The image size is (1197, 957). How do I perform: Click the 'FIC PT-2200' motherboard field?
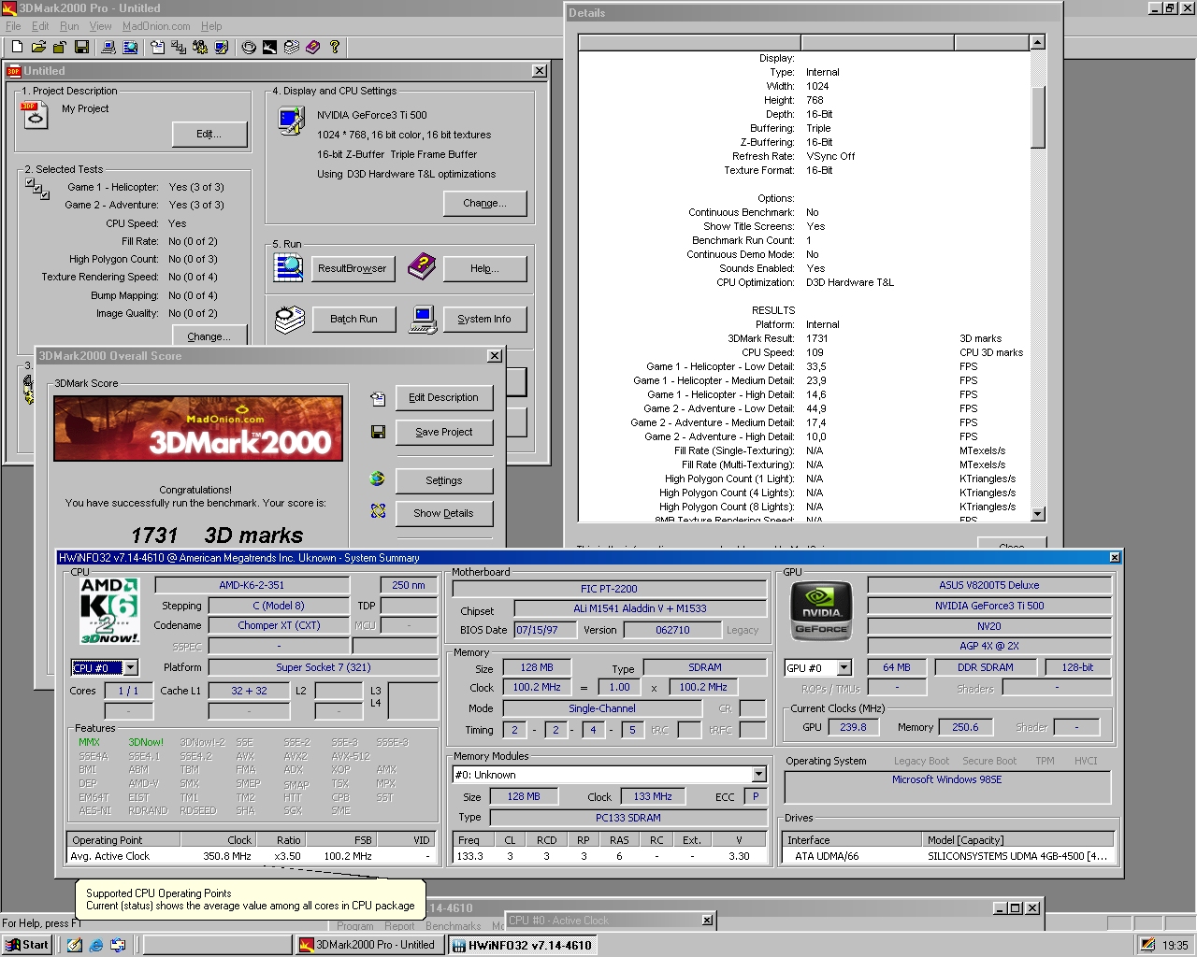(609, 589)
